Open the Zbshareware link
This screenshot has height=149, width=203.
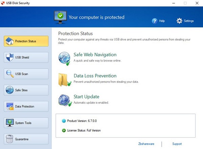(x=146, y=144)
